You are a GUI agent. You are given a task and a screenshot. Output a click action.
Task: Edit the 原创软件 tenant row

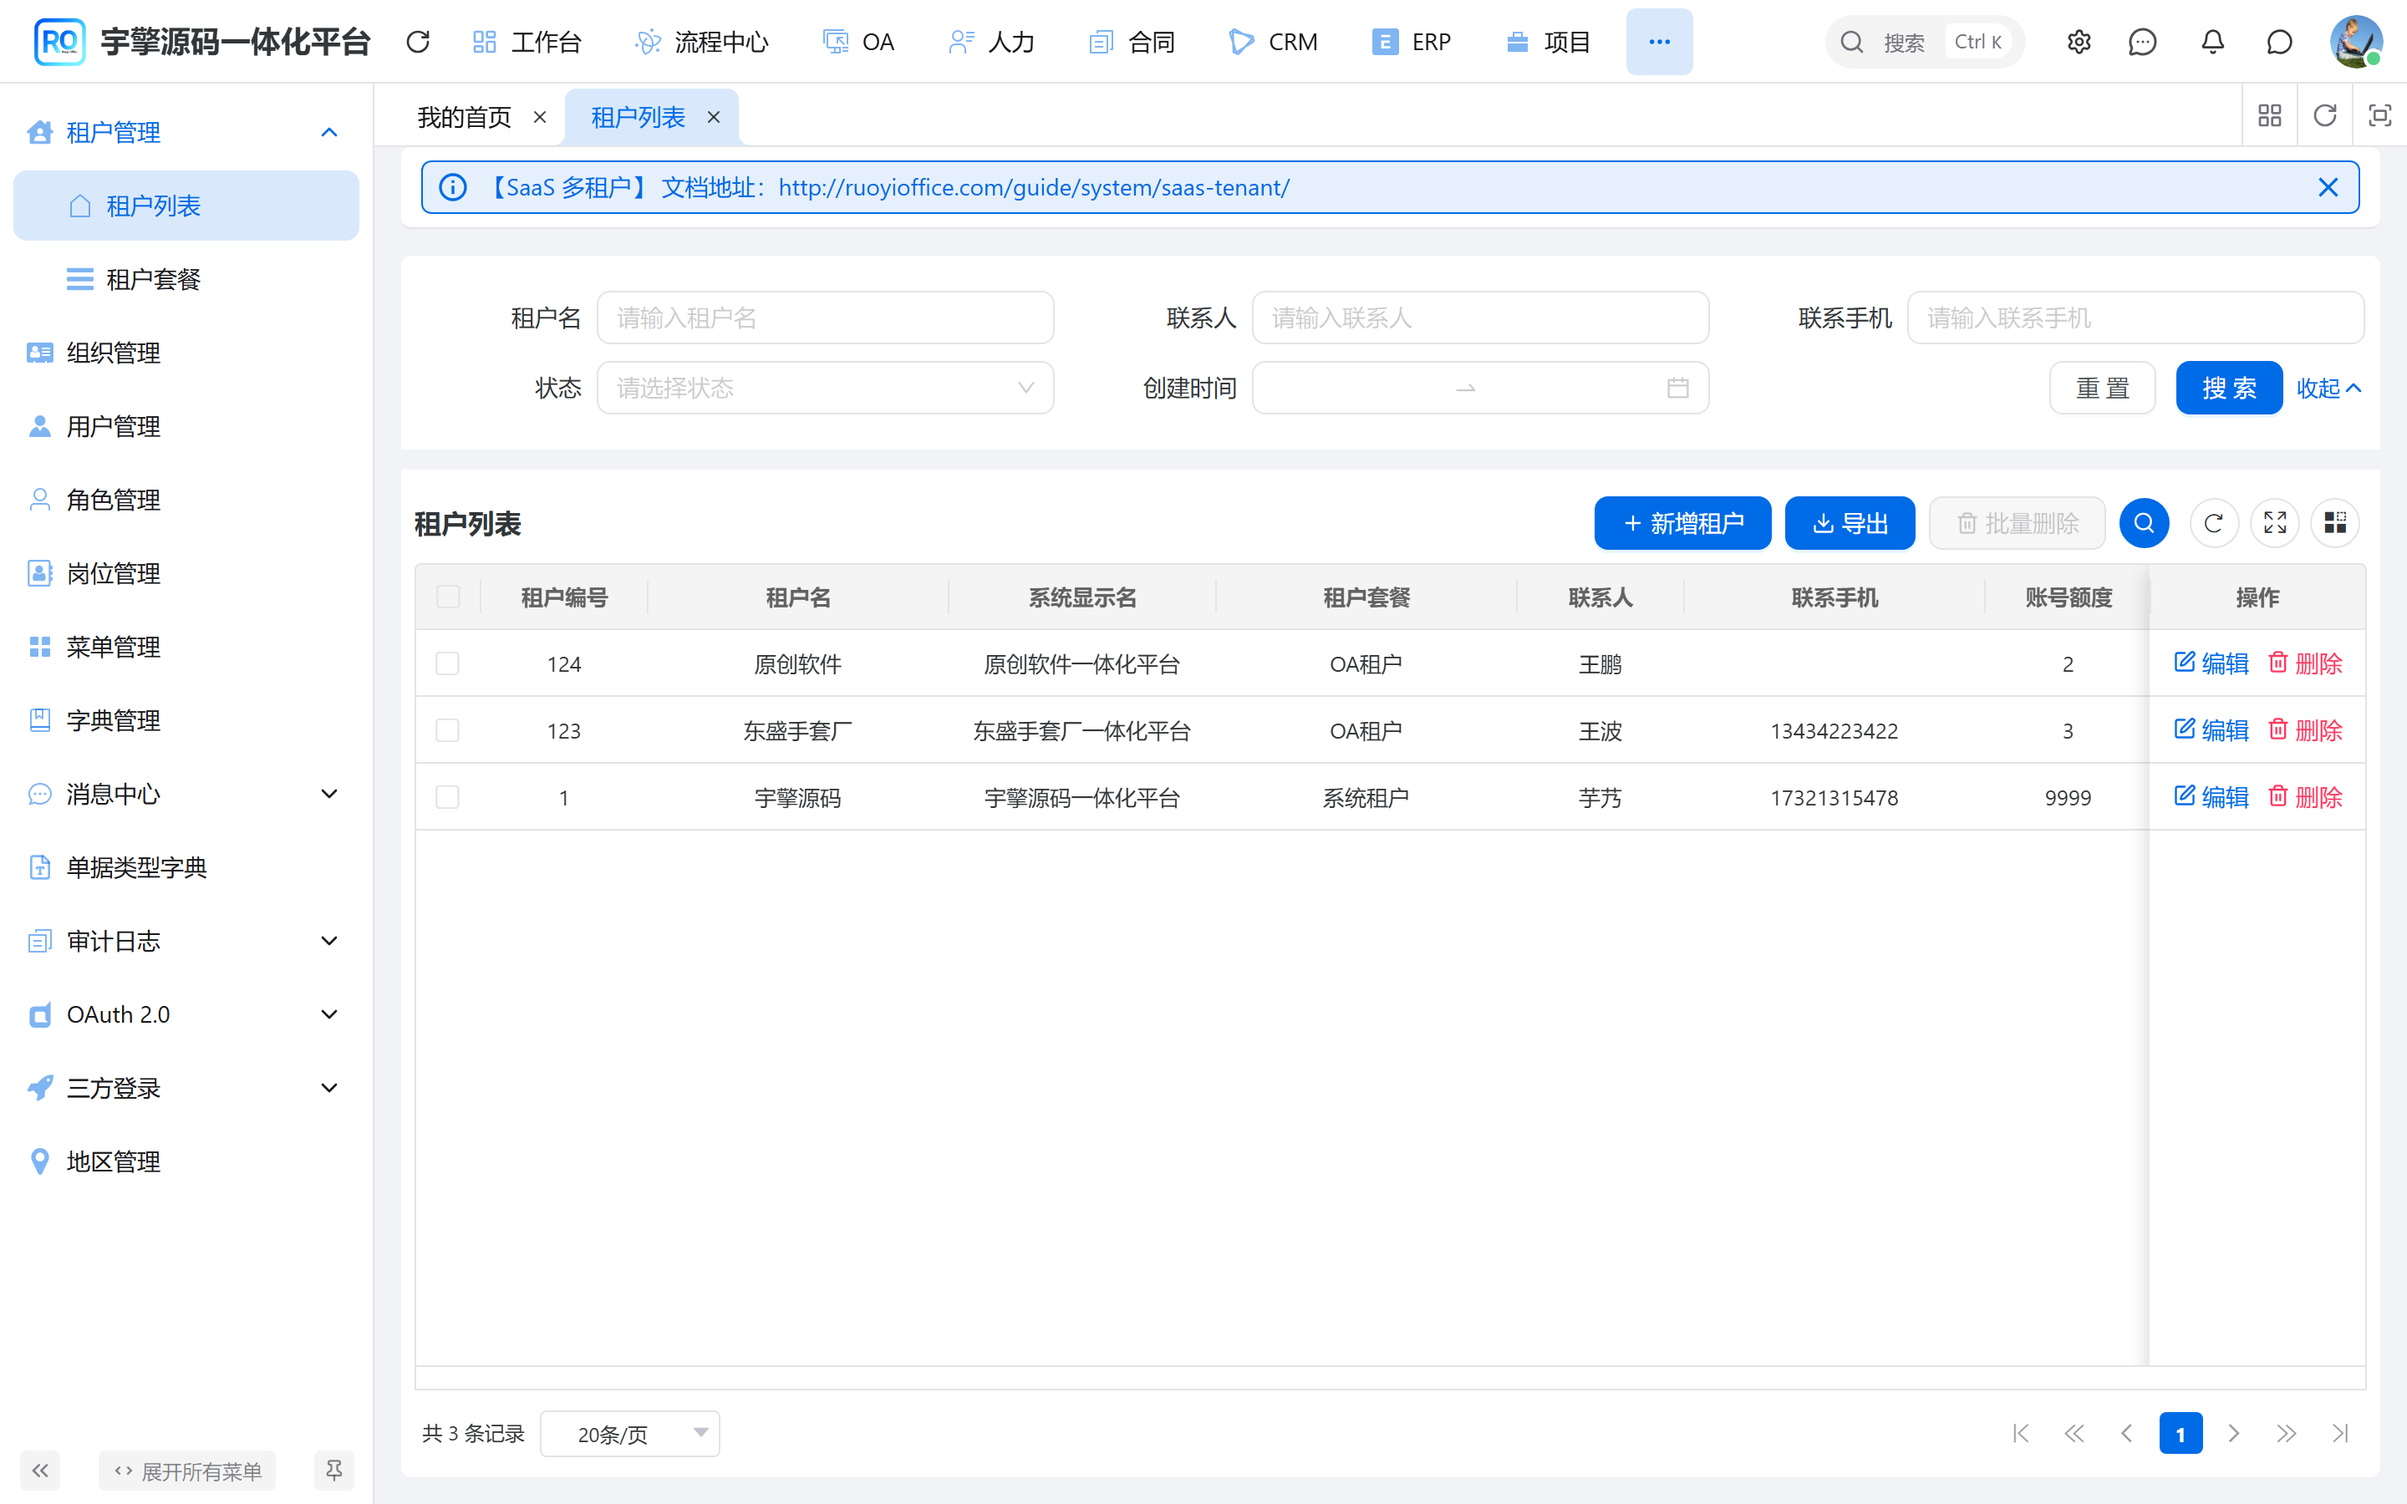2211,663
